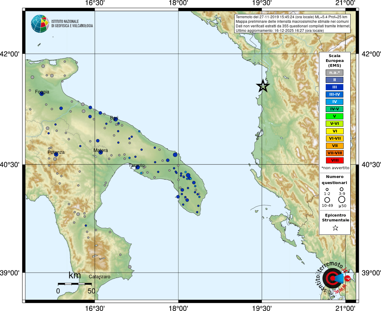381x311 pixels.
Task: Click the Dati non verificati info line
Action: [293, 26]
